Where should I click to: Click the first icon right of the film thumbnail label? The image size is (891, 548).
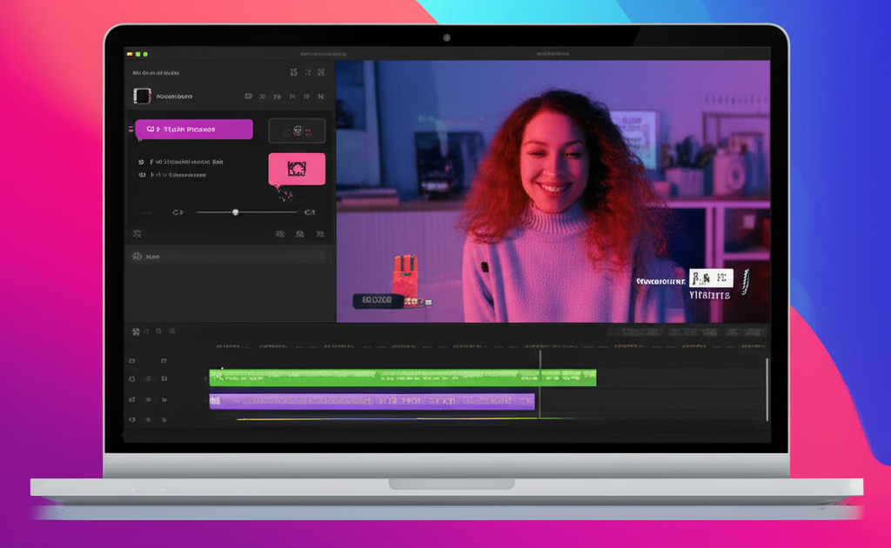tap(248, 97)
